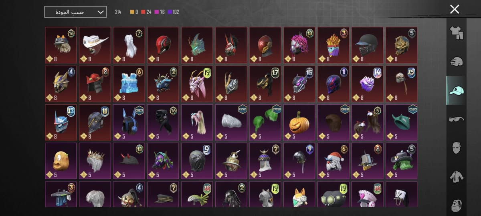The image size is (481, 216).
Task: Select the green hair wig item
Action: pyautogui.click(x=265, y=122)
